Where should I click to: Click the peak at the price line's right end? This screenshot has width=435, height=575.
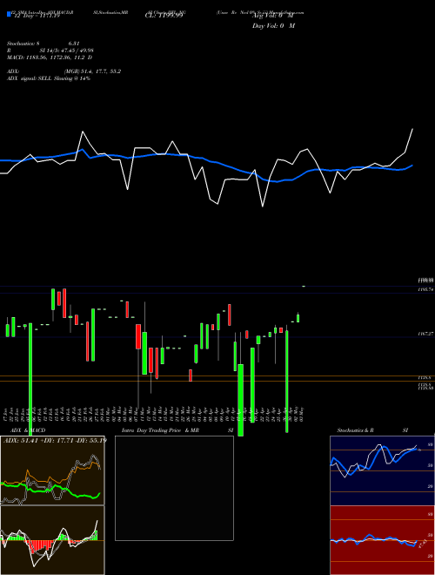[x=412, y=129]
